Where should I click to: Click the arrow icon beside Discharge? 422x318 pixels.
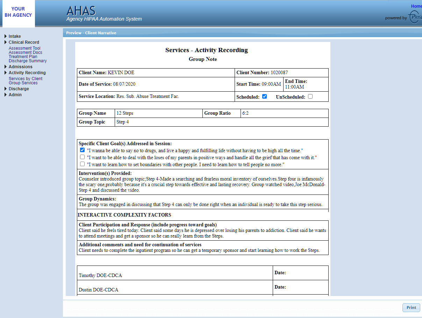pos(5,89)
